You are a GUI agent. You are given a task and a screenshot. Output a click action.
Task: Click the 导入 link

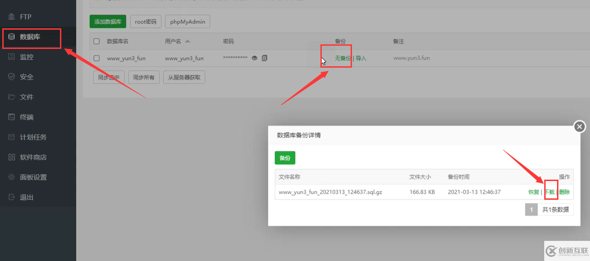361,59
